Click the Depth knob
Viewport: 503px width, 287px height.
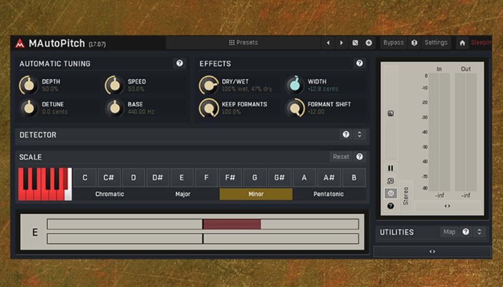(x=29, y=85)
